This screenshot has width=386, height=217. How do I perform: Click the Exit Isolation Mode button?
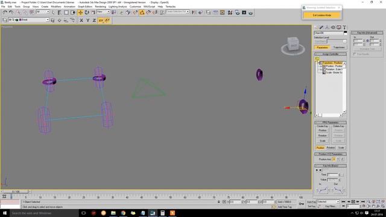[321, 15]
